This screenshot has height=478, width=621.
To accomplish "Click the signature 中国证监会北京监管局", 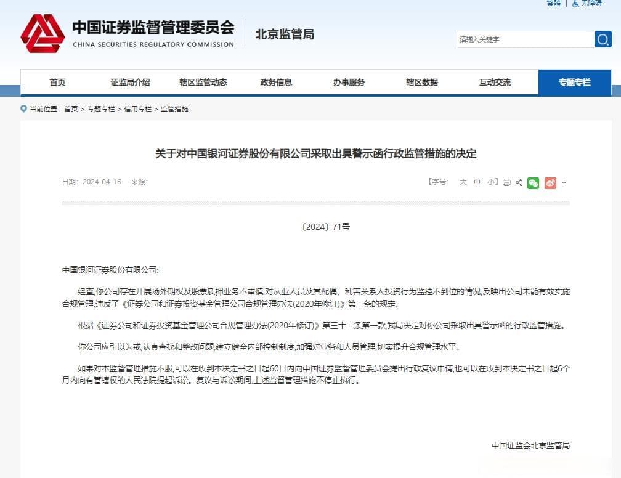I will 530,445.
